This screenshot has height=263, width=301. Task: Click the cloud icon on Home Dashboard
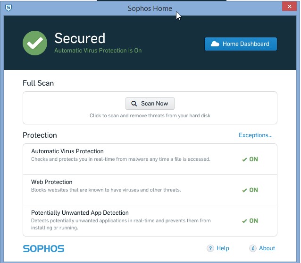click(x=215, y=44)
